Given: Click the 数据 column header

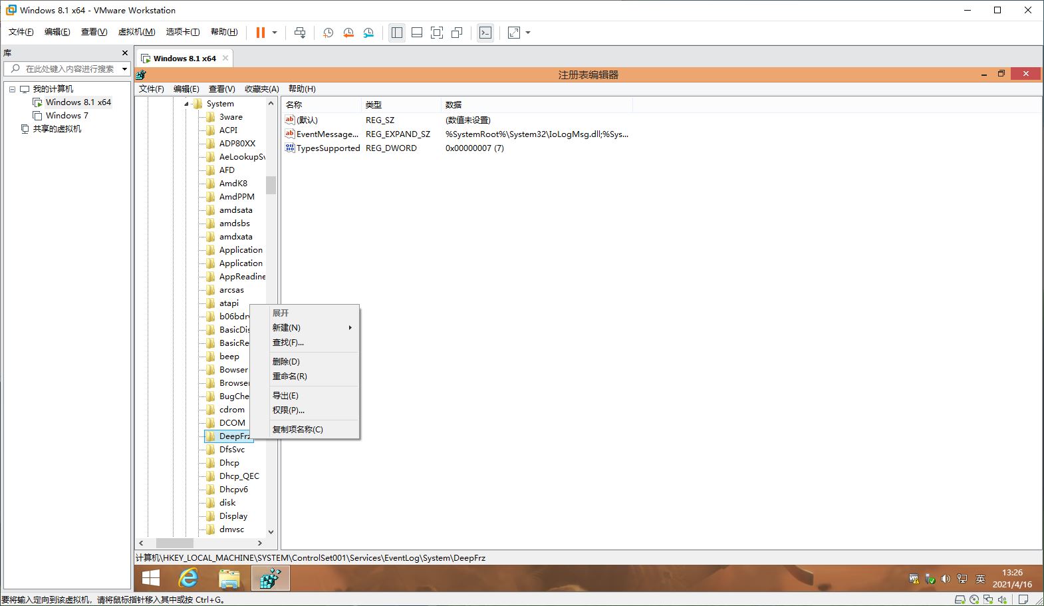Looking at the screenshot, I should pos(537,104).
